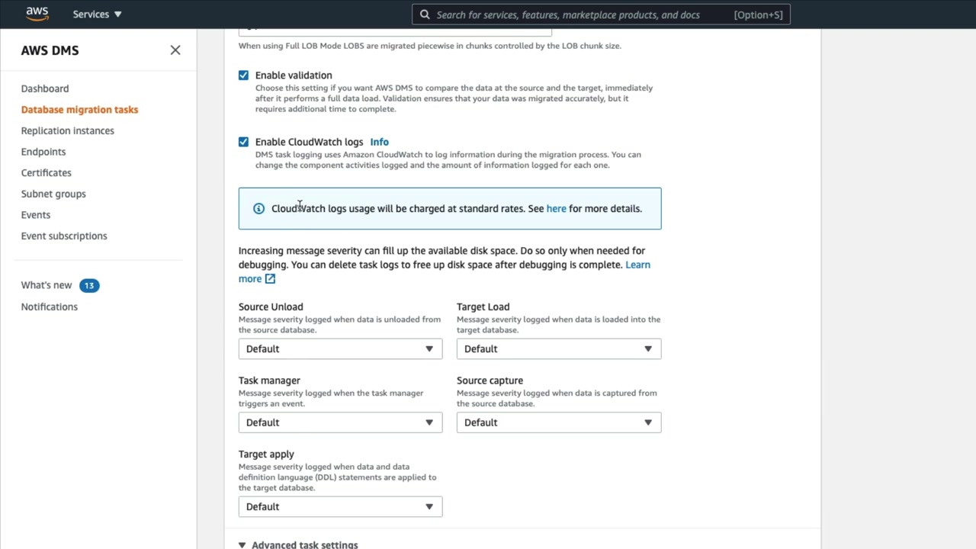Click the What's new badge count
The width and height of the screenshot is (976, 549).
(89, 285)
